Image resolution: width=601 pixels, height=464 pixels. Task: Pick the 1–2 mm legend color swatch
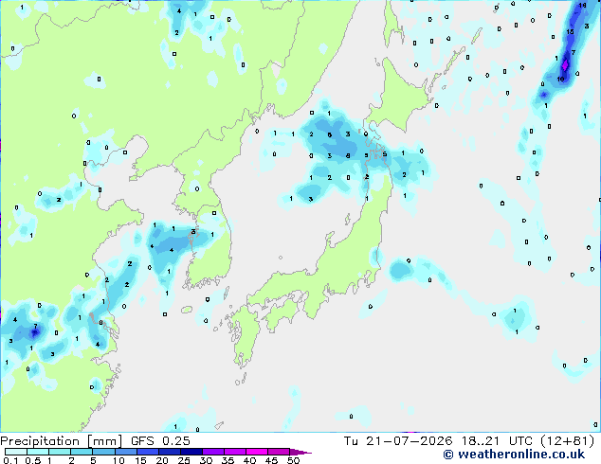click(60, 452)
